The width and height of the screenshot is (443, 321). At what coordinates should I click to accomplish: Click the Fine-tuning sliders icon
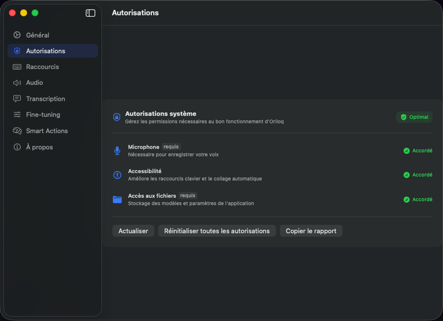pyautogui.click(x=17, y=114)
